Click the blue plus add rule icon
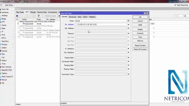 [x=17, y=16]
